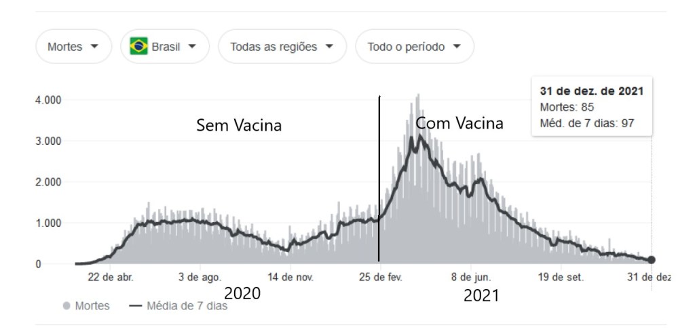Select the 22 de abr. axis label
Viewport: 695px width, 329px height.
(111, 277)
